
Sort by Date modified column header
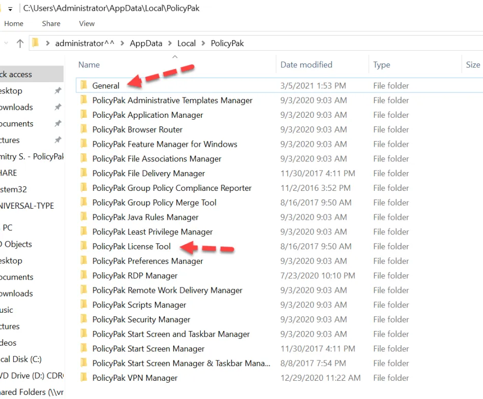pos(306,64)
